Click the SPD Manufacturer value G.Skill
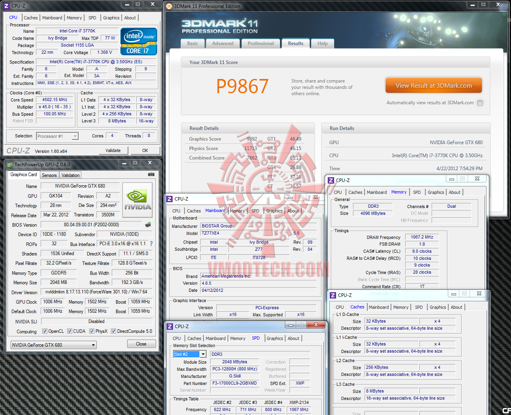The image size is (511, 415). pos(235,376)
